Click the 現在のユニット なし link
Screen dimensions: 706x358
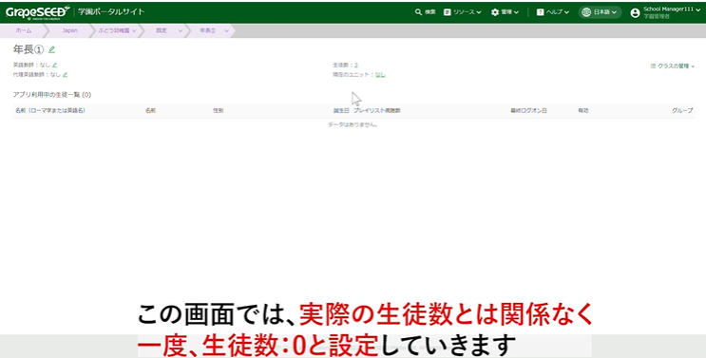point(380,75)
